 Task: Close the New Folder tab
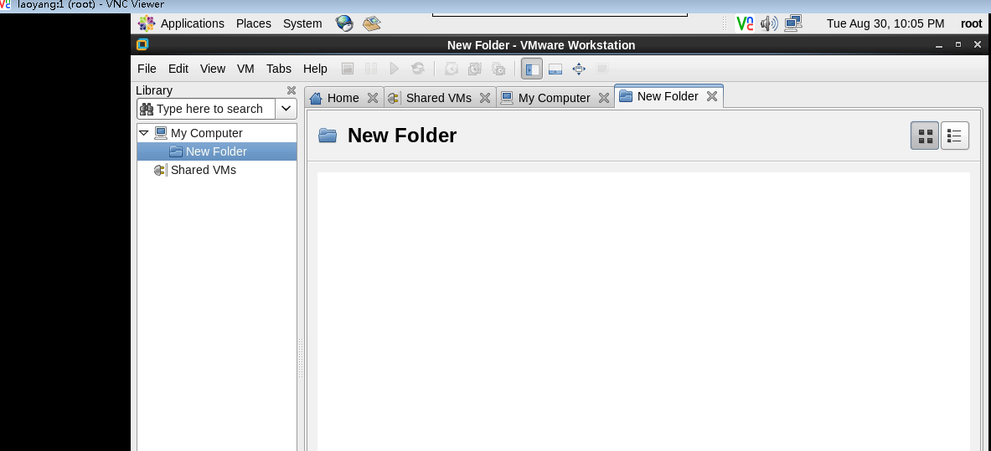point(712,96)
